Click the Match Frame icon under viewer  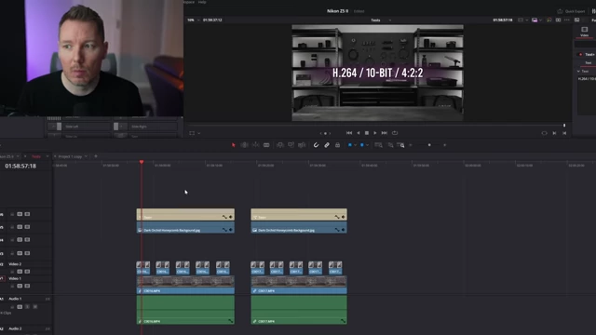(x=544, y=133)
